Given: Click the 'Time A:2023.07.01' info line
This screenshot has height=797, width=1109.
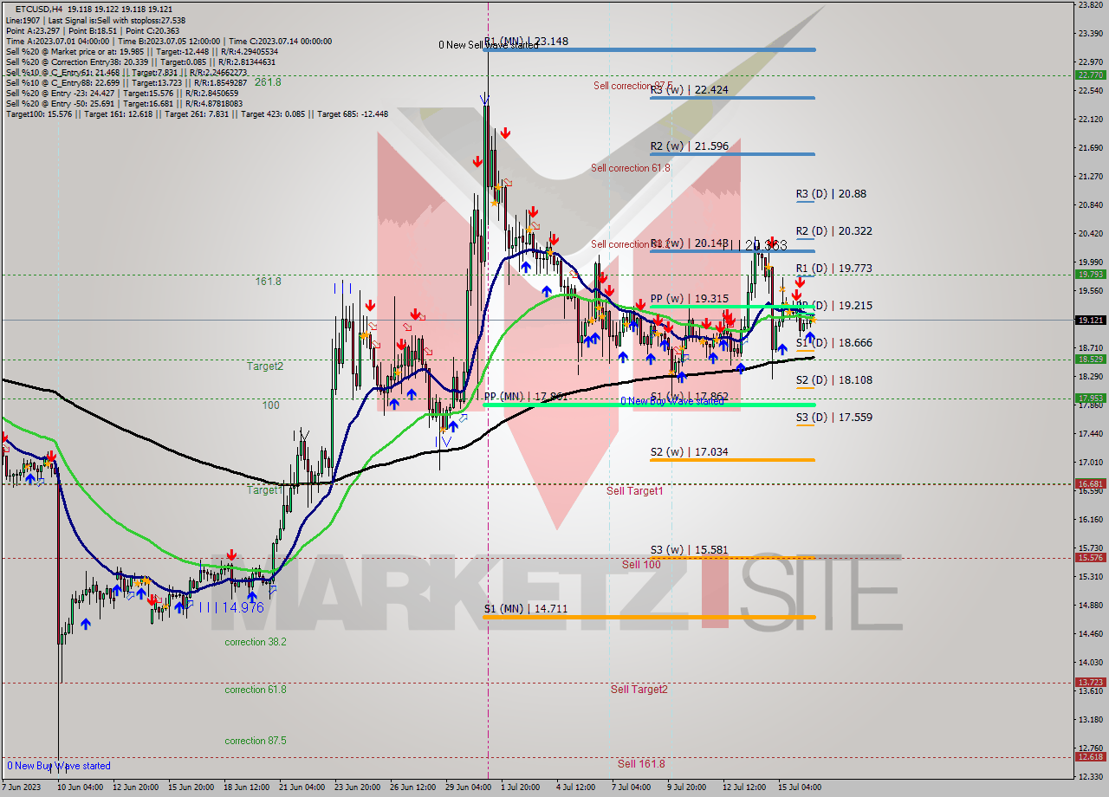Looking at the screenshot, I should [168, 41].
